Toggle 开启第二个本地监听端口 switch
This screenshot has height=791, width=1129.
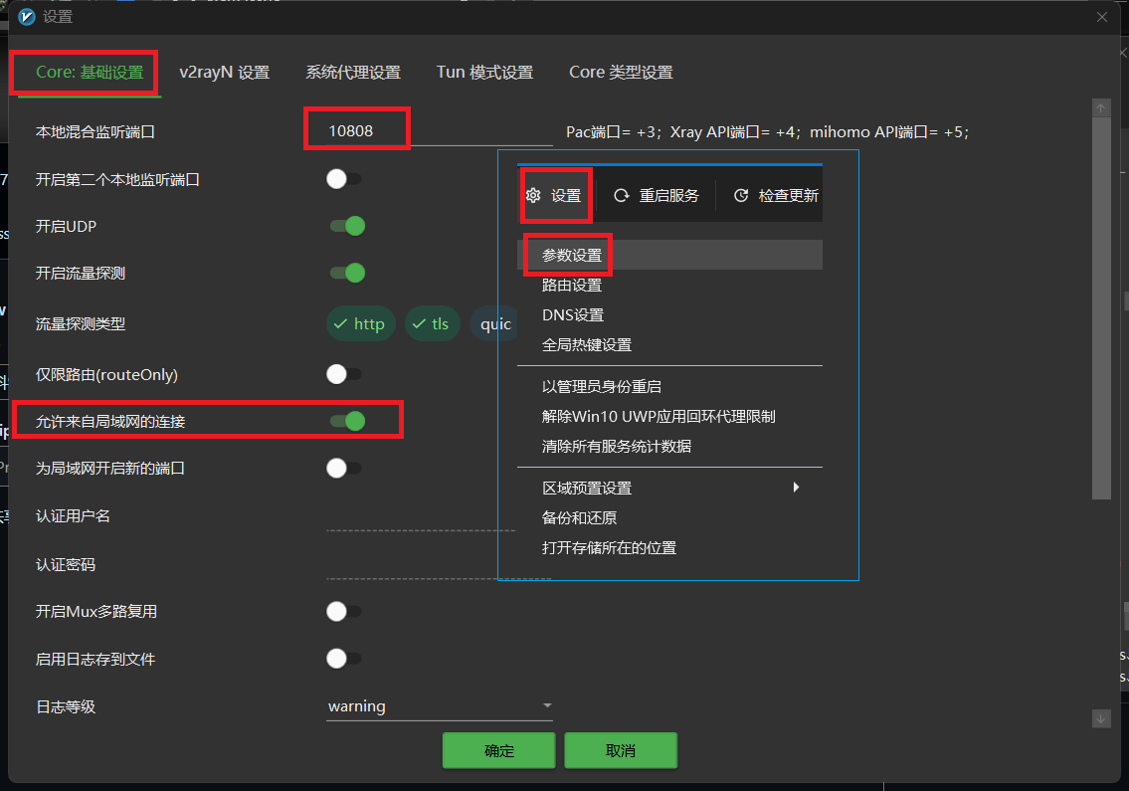[344, 179]
